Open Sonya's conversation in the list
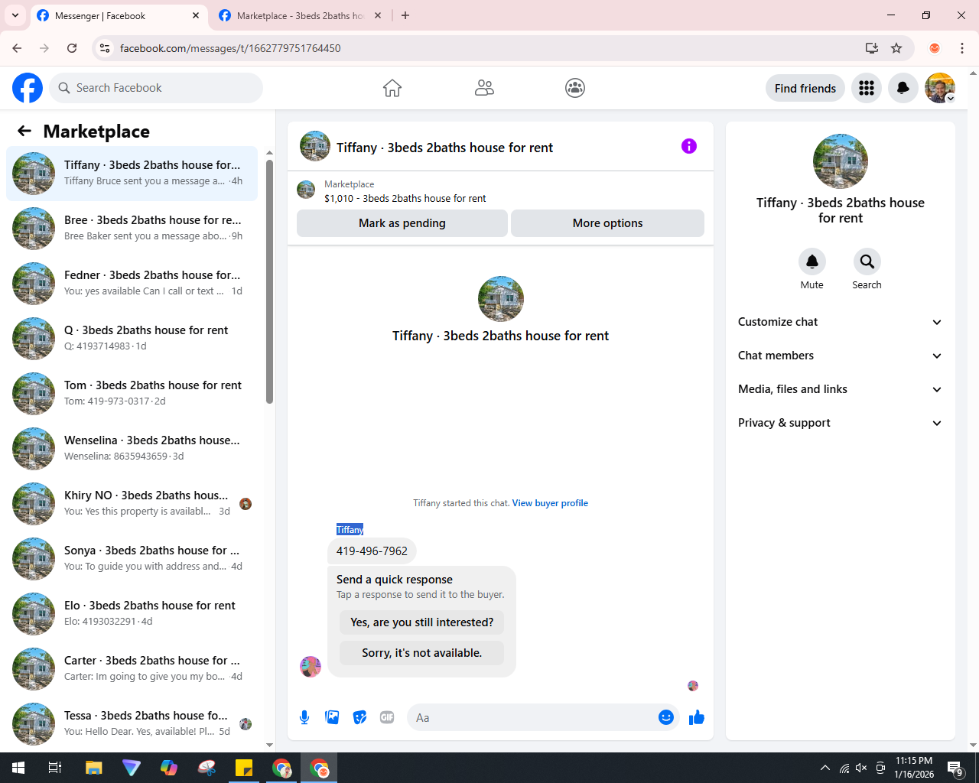Screen dimensions: 979x783 [x=132, y=559]
